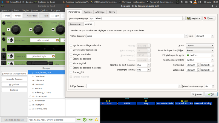Switch to the inner Paramètres sub-tab

pos(76,24)
